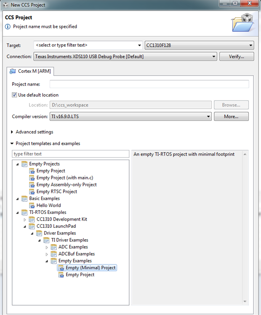Toggle the Use default location checkbox

(14, 95)
